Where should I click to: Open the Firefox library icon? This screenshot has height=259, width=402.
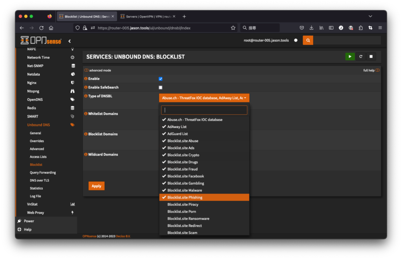pyautogui.click(x=321, y=28)
